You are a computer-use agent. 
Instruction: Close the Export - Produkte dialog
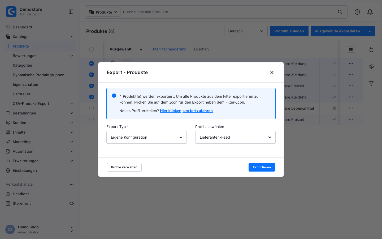tap(272, 72)
